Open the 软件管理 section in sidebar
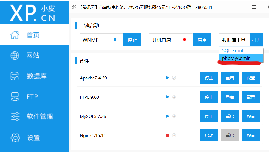269x152 pixels. [34, 117]
